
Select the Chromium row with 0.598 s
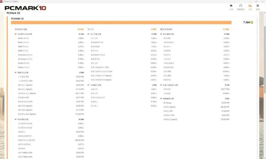[x=51, y=59]
